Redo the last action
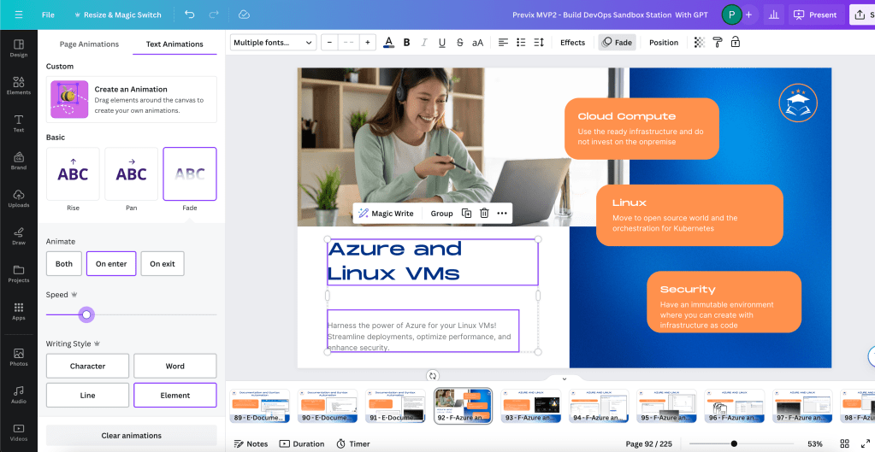This screenshot has height=452, width=875. point(213,15)
